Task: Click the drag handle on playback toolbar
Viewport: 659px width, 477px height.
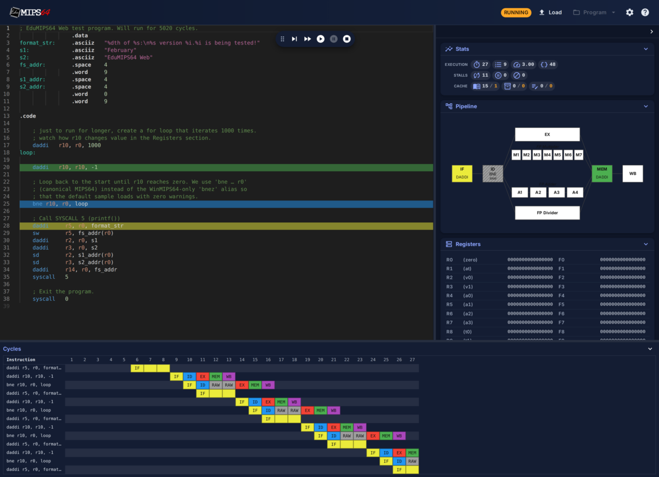Action: tap(282, 39)
